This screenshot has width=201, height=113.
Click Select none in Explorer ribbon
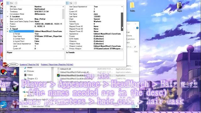129,35
